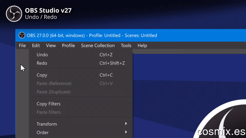Expand the Order submenu arrow
Screen dimensions: 246x138
tap(126, 132)
